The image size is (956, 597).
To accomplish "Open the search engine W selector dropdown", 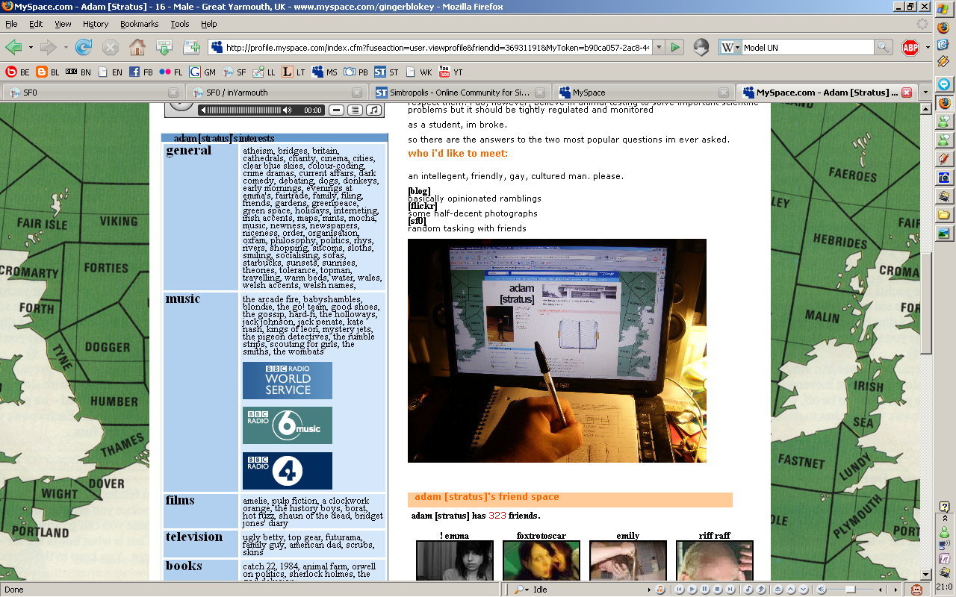I will point(730,48).
